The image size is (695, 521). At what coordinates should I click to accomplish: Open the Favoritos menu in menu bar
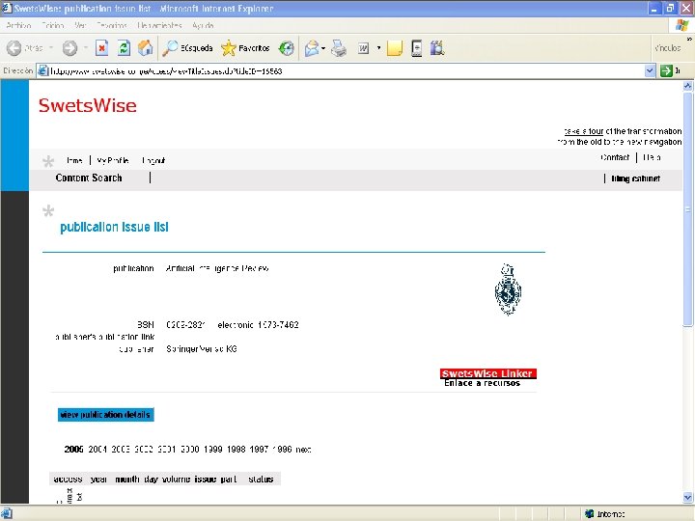tap(112, 26)
